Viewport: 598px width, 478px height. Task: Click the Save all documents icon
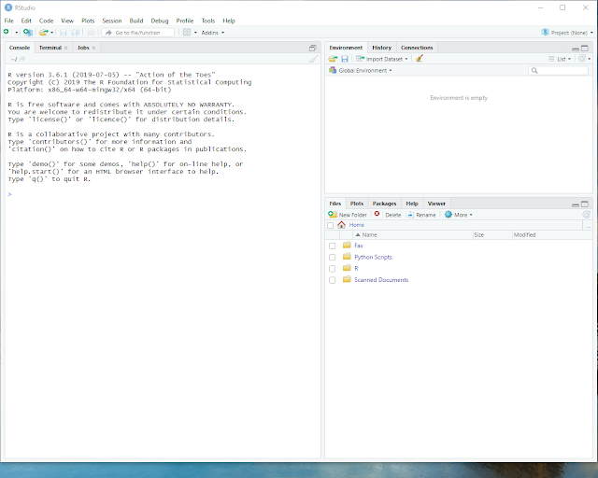click(76, 33)
